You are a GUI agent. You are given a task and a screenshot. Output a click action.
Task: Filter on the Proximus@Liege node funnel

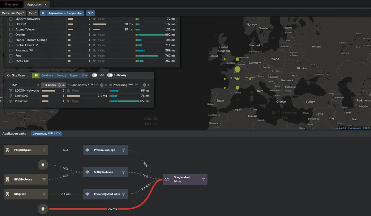click(x=124, y=150)
